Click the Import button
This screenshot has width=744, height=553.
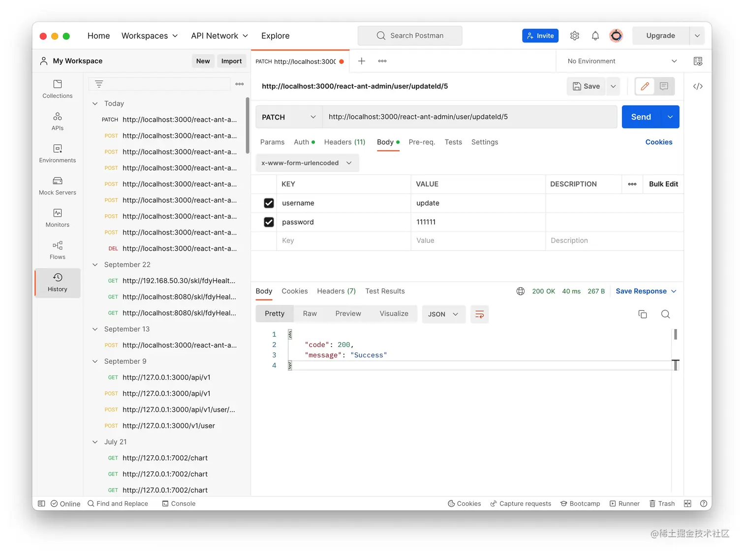click(231, 61)
